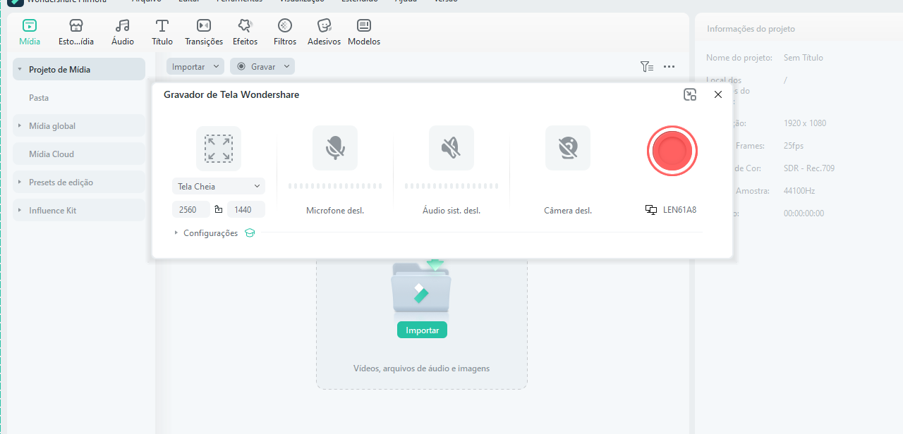Click the "Informações do projeto" panel heading
Viewport: 903px width, 434px height.
pos(751,29)
